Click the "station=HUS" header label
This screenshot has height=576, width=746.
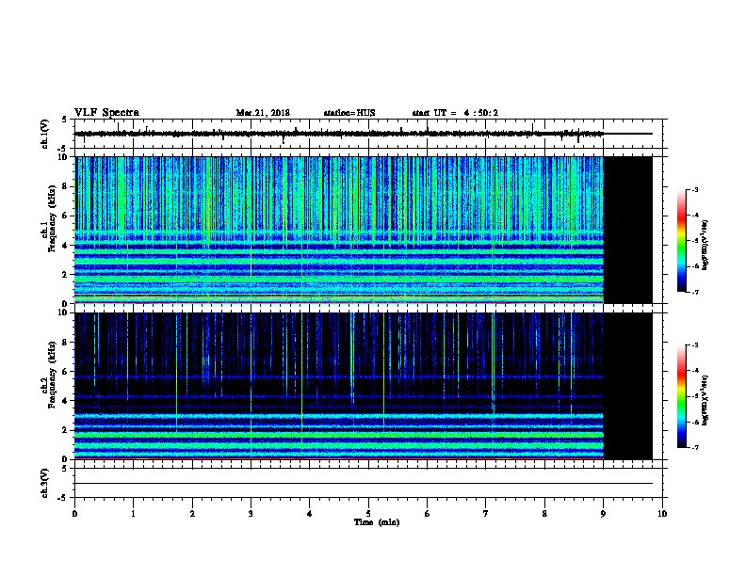(349, 113)
